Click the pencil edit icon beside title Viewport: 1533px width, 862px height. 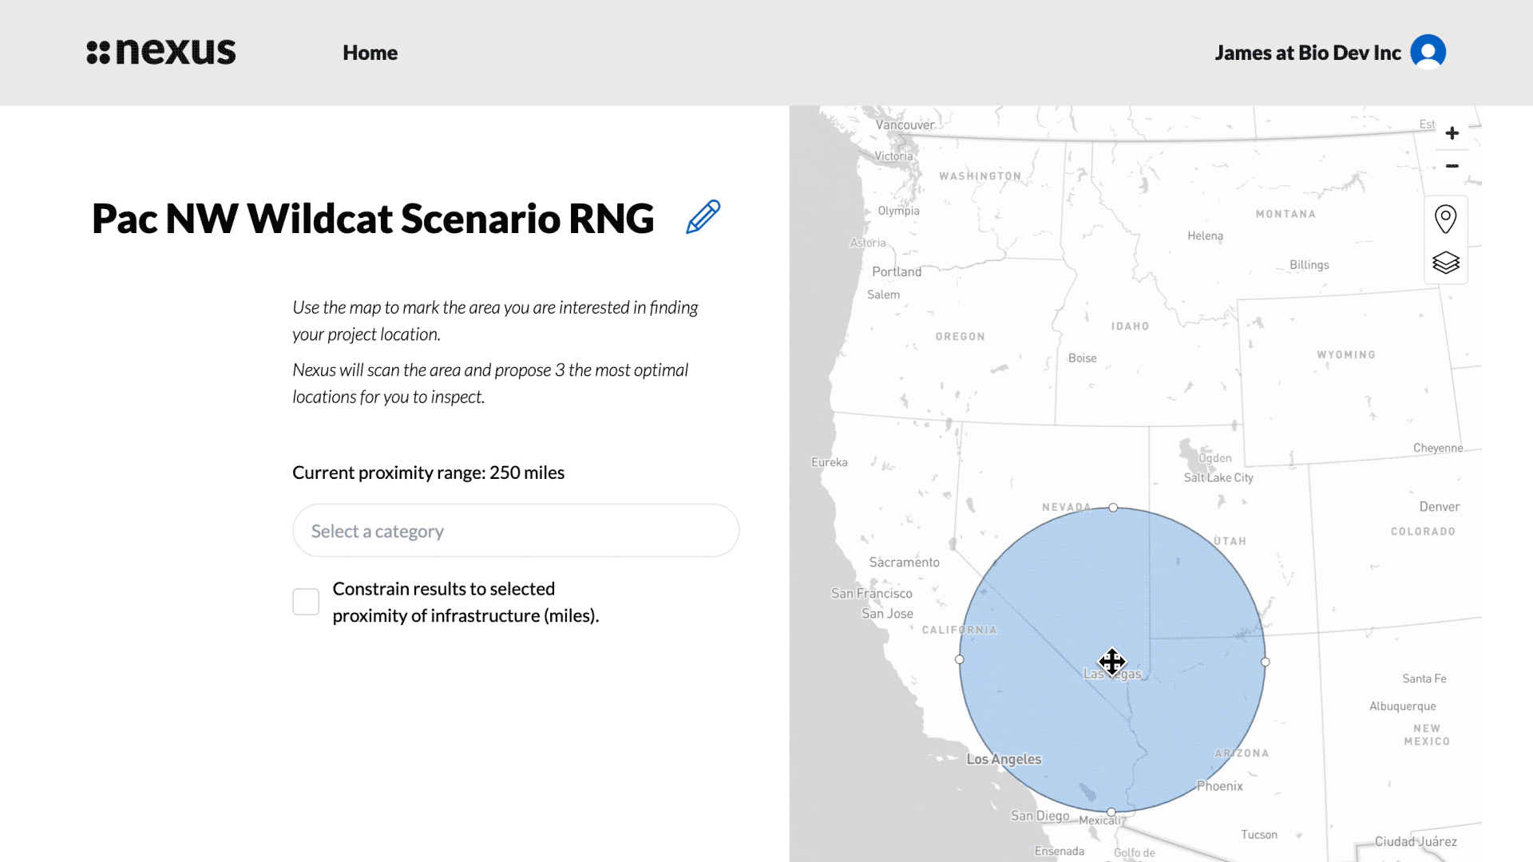(x=703, y=217)
